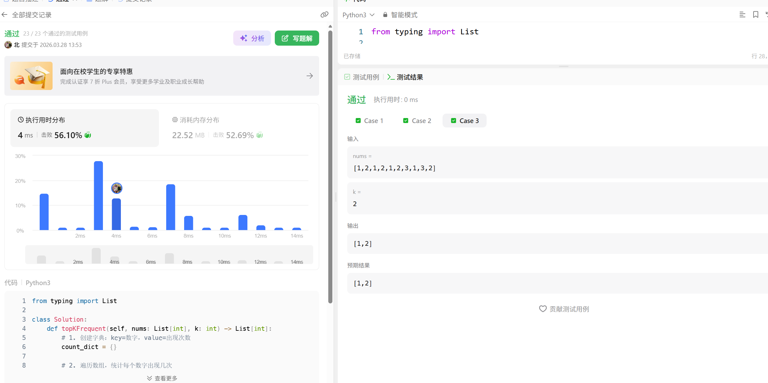Screen dimensions: 768x383
Task: Select the Case 3 test case
Action: click(465, 121)
